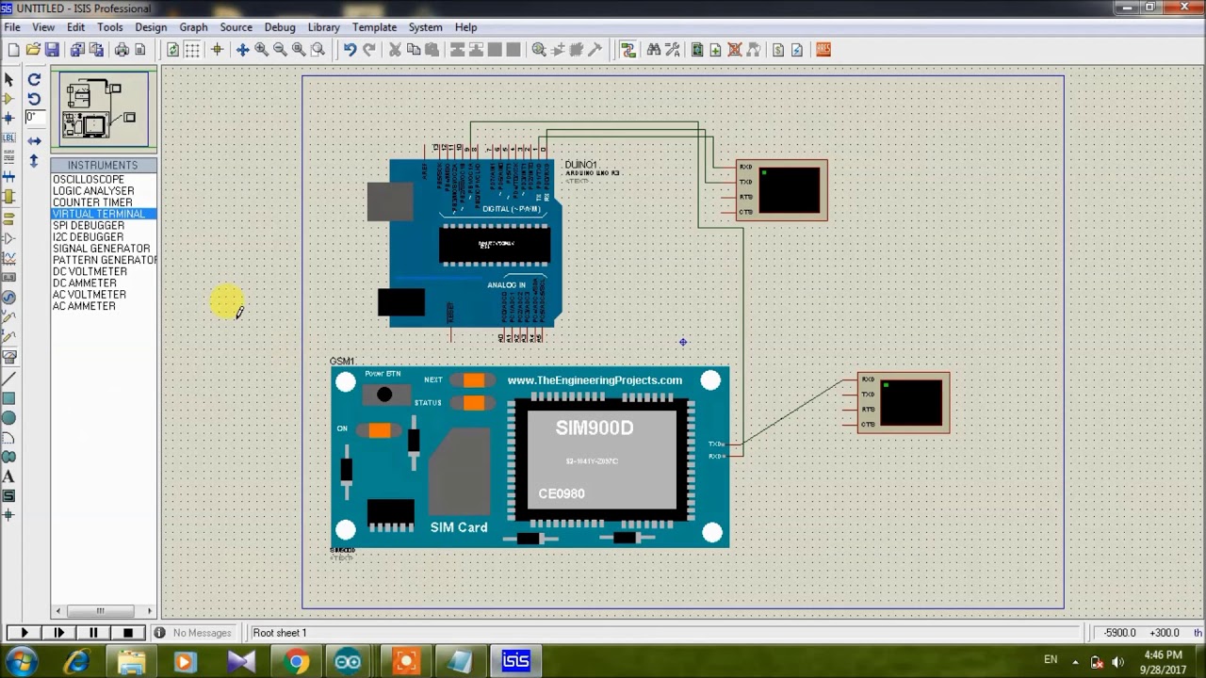Open the Graph menu

pyautogui.click(x=193, y=27)
